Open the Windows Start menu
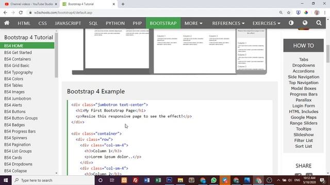This screenshot has height=185, width=330. [6, 180]
